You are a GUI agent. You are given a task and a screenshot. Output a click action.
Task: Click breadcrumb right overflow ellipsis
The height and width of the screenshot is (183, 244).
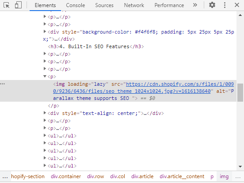point(238,177)
